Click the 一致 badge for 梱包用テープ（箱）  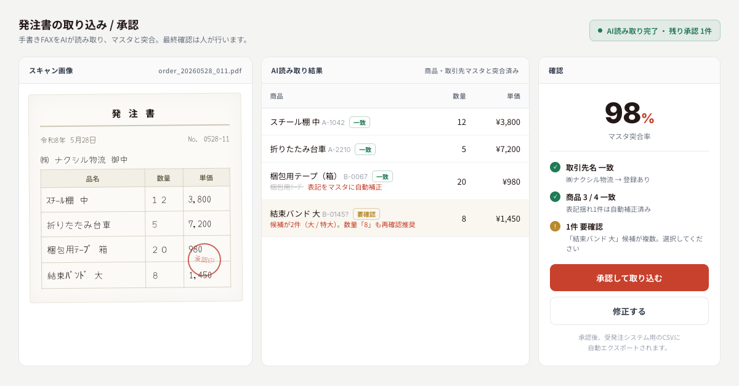pyautogui.click(x=382, y=176)
